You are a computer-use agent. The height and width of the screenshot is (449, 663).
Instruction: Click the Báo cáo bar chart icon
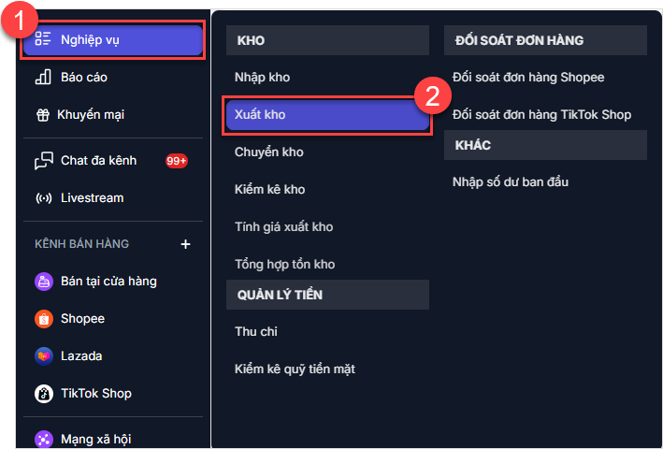pyautogui.click(x=43, y=77)
